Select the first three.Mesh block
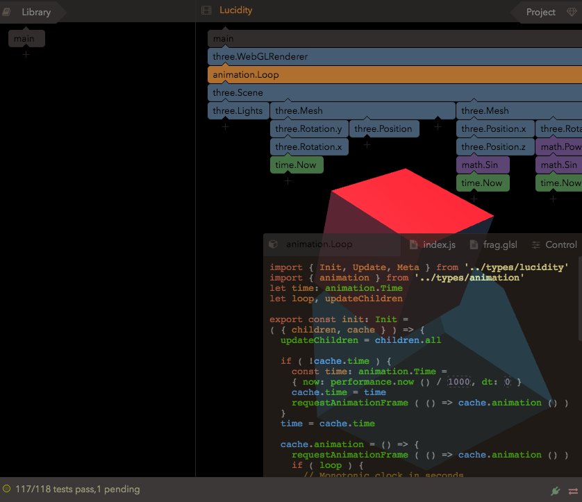 363,110
